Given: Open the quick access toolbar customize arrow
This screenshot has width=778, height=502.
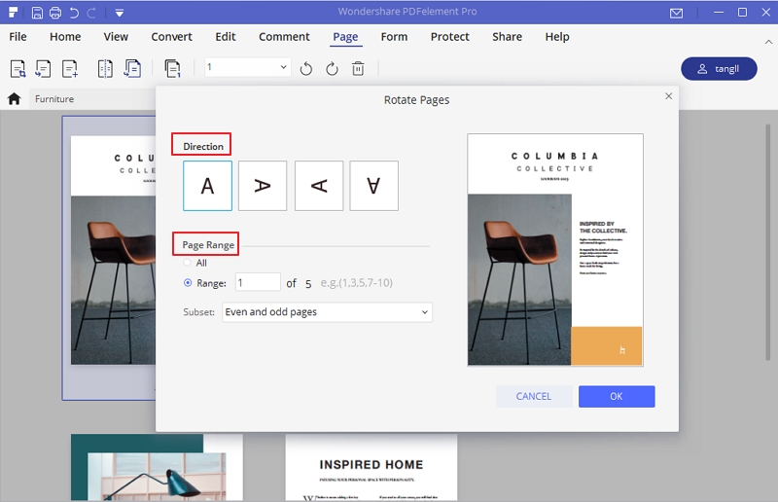Looking at the screenshot, I should [x=119, y=13].
